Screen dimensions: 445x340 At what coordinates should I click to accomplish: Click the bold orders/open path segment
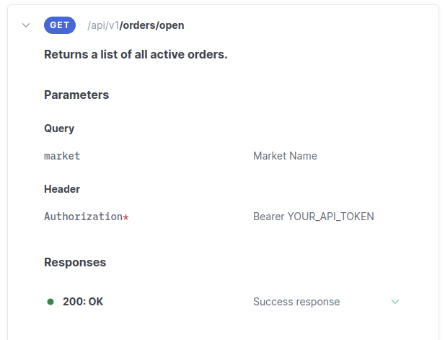coord(153,25)
